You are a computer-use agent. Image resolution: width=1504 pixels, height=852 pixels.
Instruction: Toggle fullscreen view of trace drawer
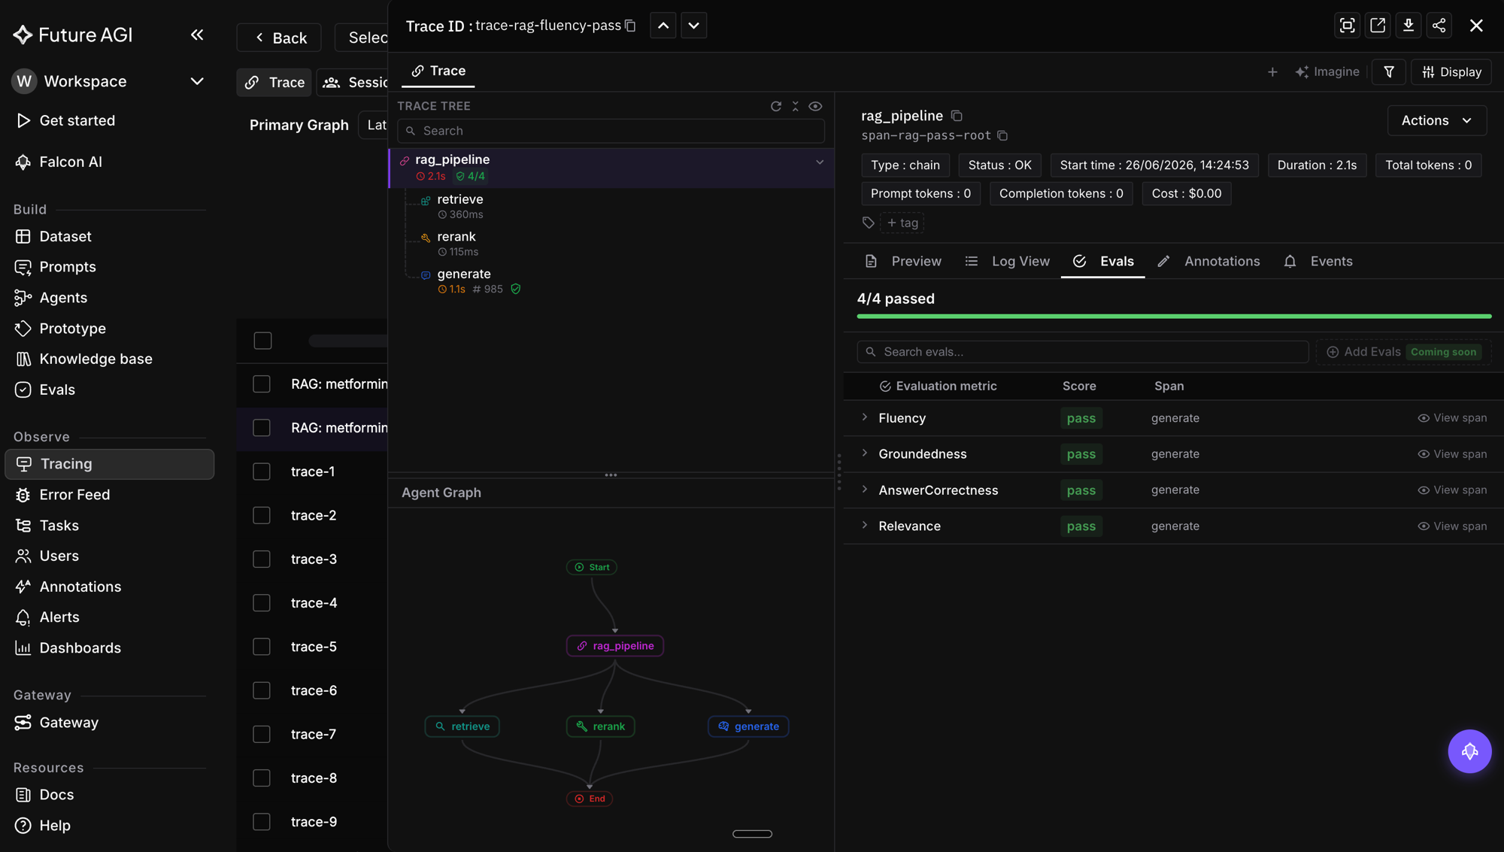(1347, 26)
